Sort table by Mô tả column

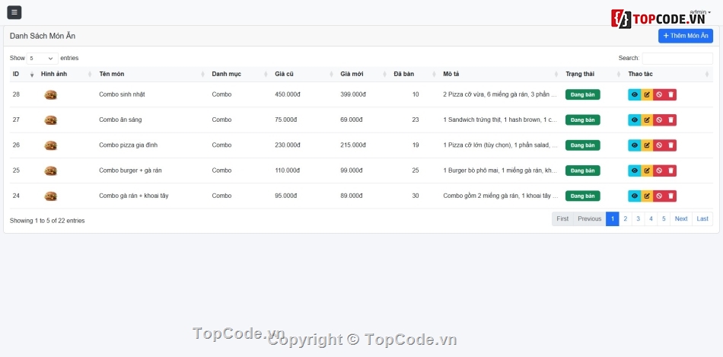(501, 75)
